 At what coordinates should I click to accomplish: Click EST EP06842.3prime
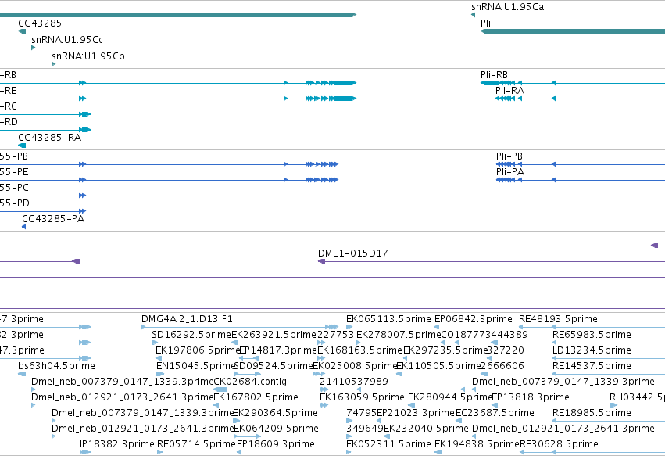(474, 319)
